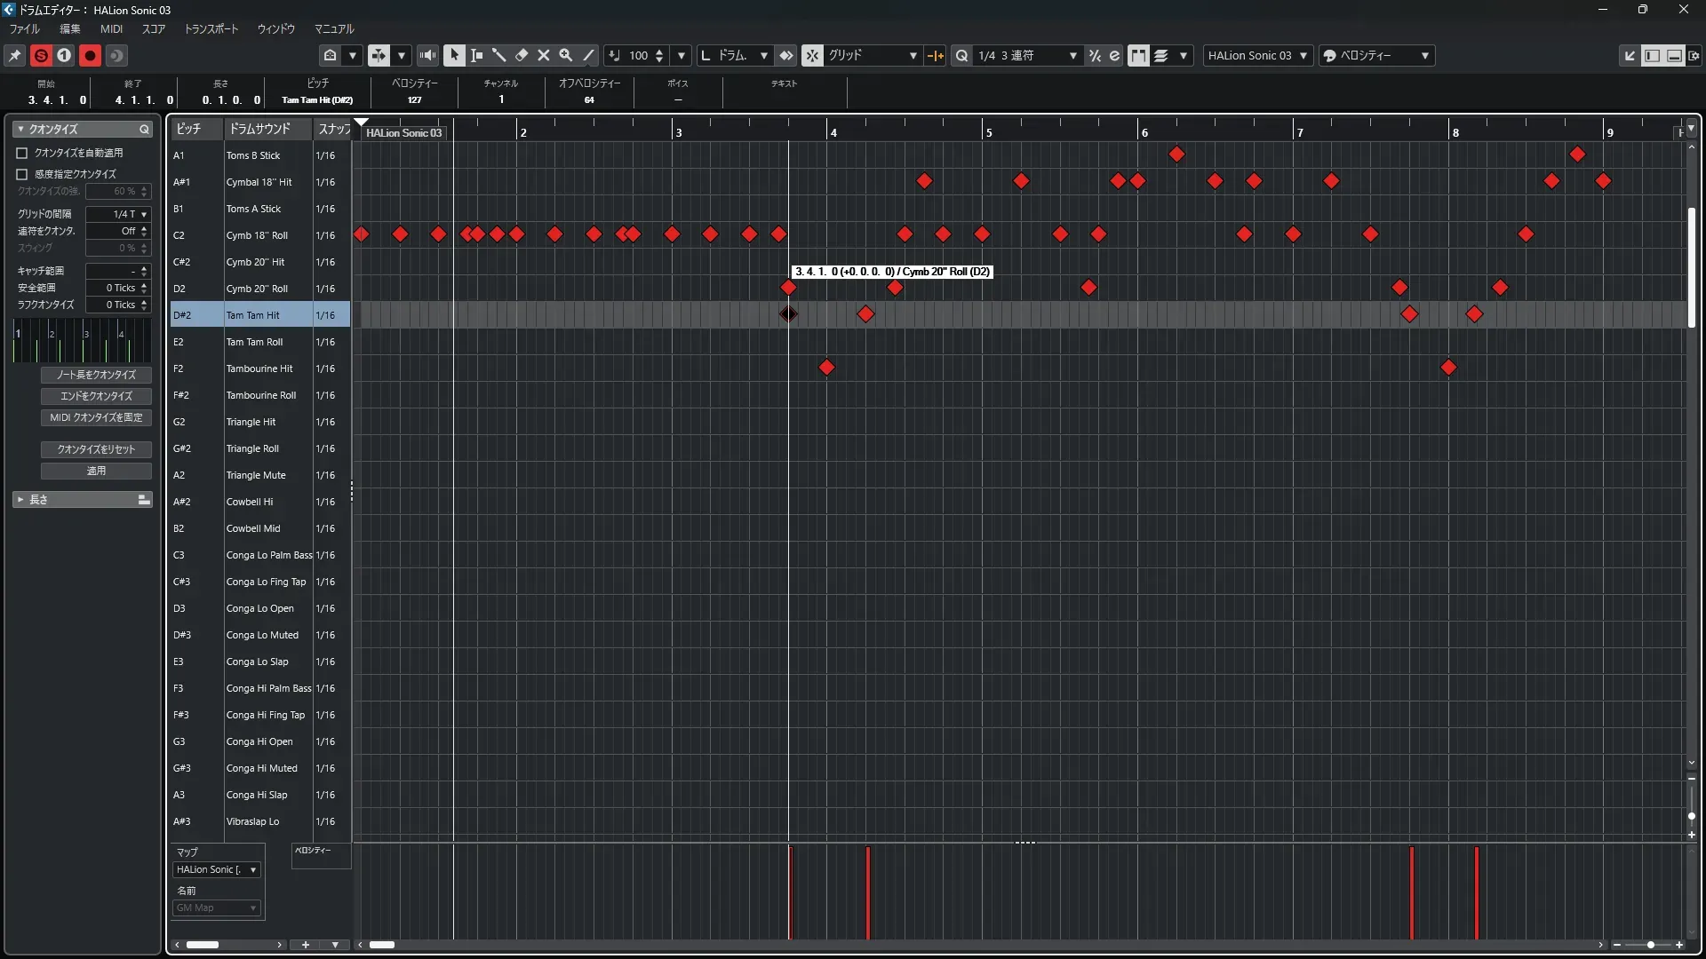The height and width of the screenshot is (959, 1706).
Task: Select the Erase tool
Action: [x=522, y=55]
